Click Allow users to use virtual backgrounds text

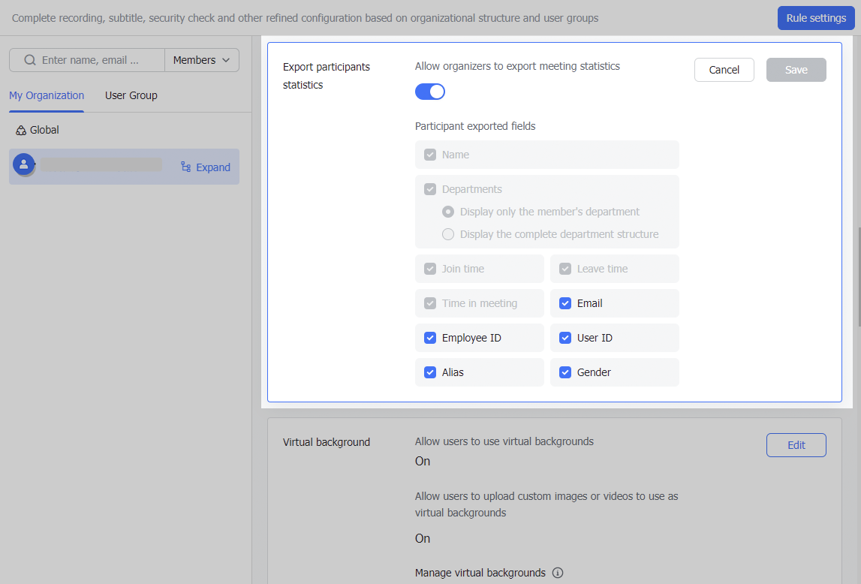tap(504, 441)
